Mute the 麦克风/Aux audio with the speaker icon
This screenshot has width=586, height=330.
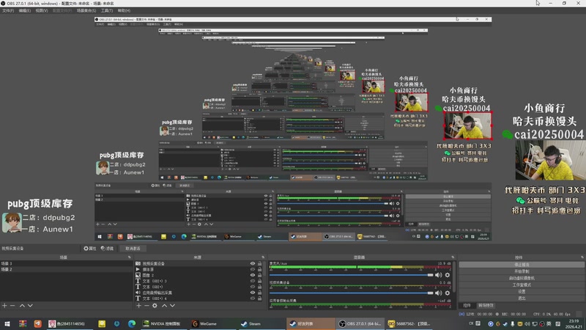[x=438, y=275]
